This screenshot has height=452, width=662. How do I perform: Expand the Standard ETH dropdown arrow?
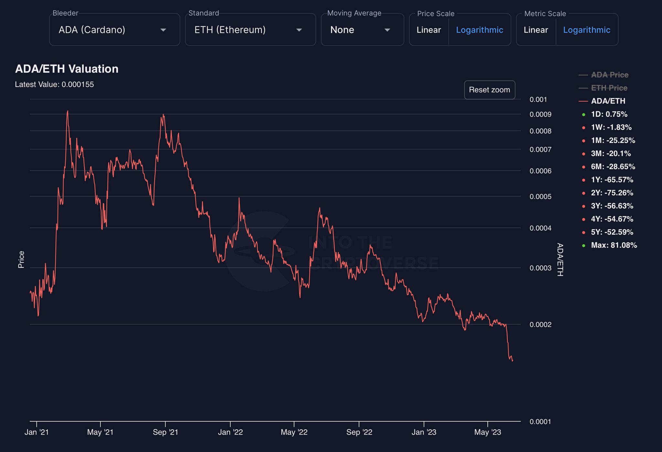click(299, 30)
